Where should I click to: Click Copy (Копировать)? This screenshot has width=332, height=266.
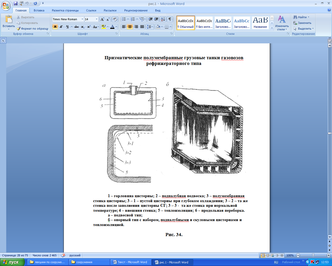point(27,23)
